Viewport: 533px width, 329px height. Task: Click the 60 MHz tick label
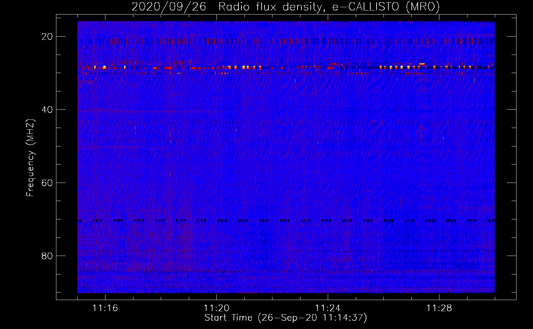pos(47,183)
